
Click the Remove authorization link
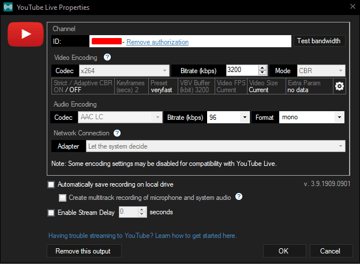[x=157, y=42]
